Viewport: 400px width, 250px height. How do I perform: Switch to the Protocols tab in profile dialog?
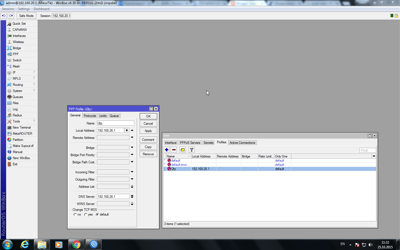click(x=90, y=116)
